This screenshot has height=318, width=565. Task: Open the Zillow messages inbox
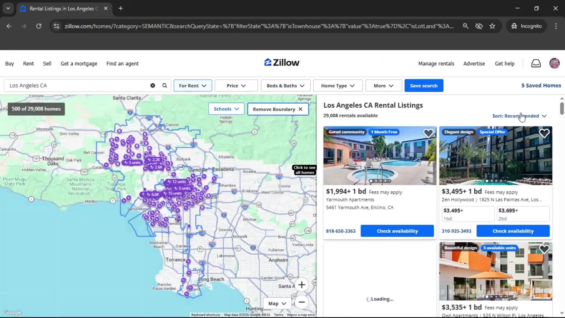point(536,63)
